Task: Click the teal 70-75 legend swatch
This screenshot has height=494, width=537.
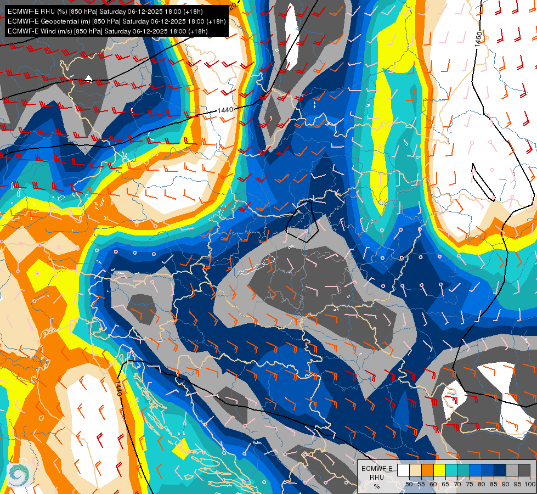Action: point(463,470)
